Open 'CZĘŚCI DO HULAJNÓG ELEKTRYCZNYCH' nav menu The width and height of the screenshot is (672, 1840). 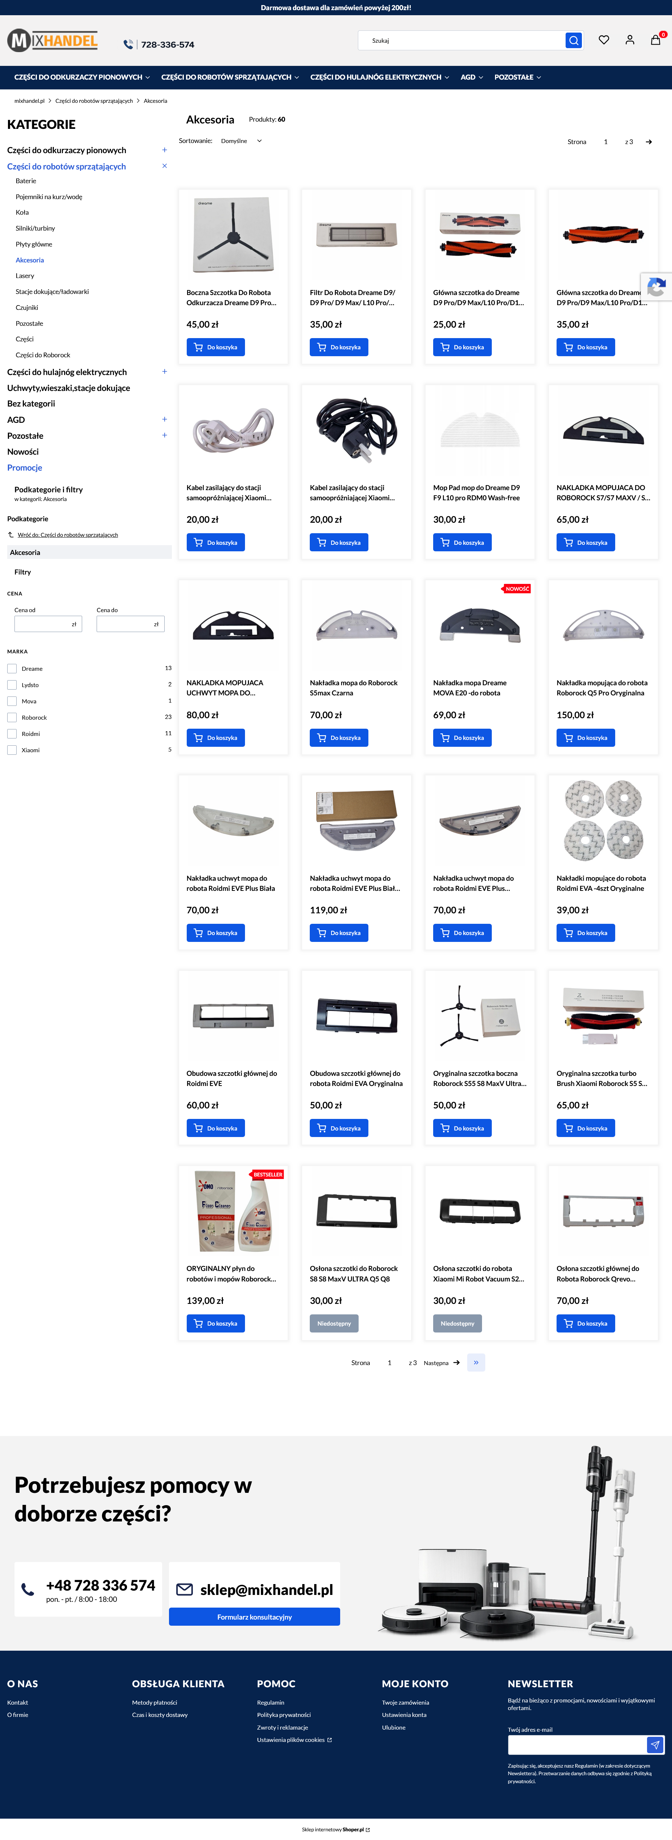(x=380, y=77)
